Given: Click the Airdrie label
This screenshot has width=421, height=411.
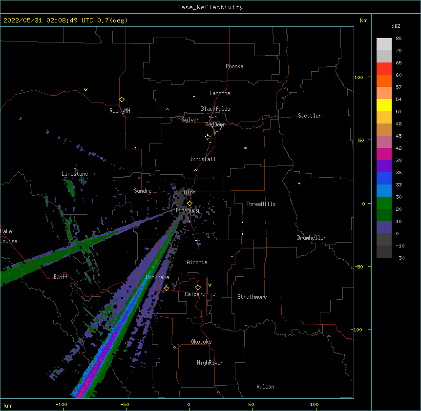Looking at the screenshot, I should (197, 262).
